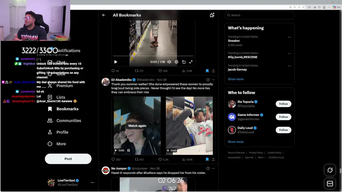Share DJ Akademiks post
The width and height of the screenshot is (342, 192).
(x=213, y=159)
